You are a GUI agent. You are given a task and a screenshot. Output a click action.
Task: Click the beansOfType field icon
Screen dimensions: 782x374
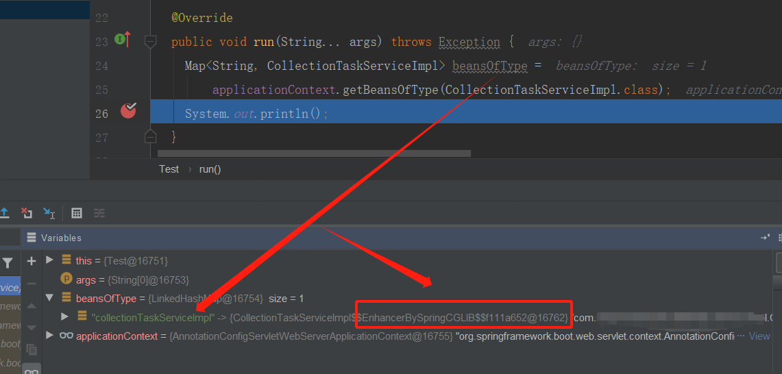(66, 298)
